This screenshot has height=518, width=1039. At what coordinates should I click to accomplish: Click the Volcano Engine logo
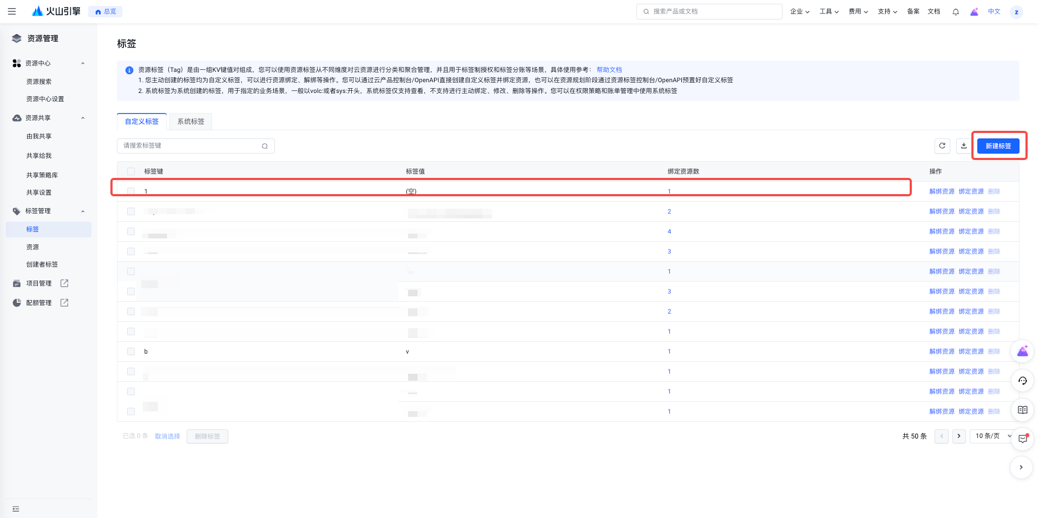coord(56,11)
